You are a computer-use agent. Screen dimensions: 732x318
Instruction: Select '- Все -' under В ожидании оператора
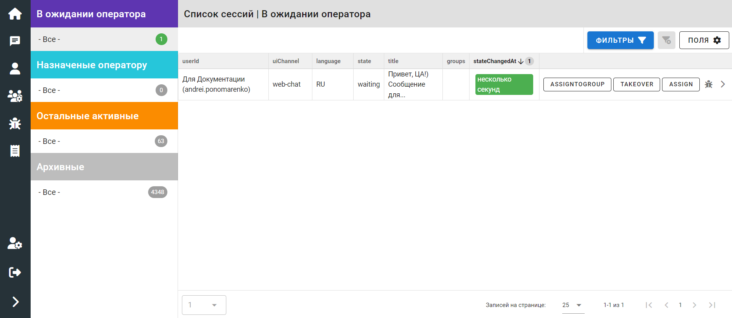(x=104, y=39)
